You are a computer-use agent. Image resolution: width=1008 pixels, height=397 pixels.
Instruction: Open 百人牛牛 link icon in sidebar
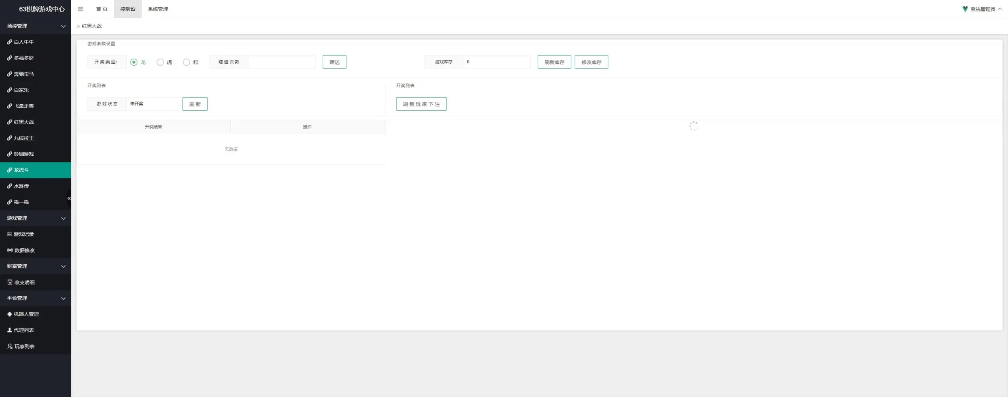tap(9, 42)
